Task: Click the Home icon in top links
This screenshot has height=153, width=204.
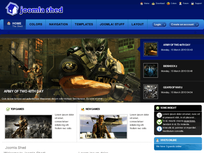Action: pyautogui.click(x=141, y=4)
